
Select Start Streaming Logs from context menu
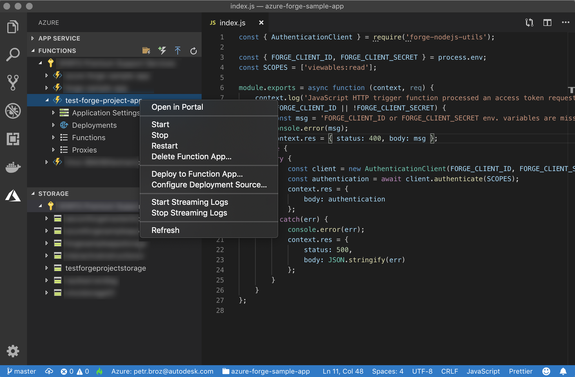point(190,202)
